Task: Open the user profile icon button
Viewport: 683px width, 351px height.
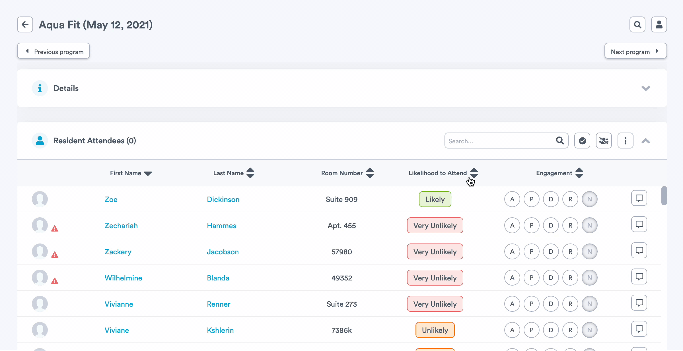Action: point(659,24)
